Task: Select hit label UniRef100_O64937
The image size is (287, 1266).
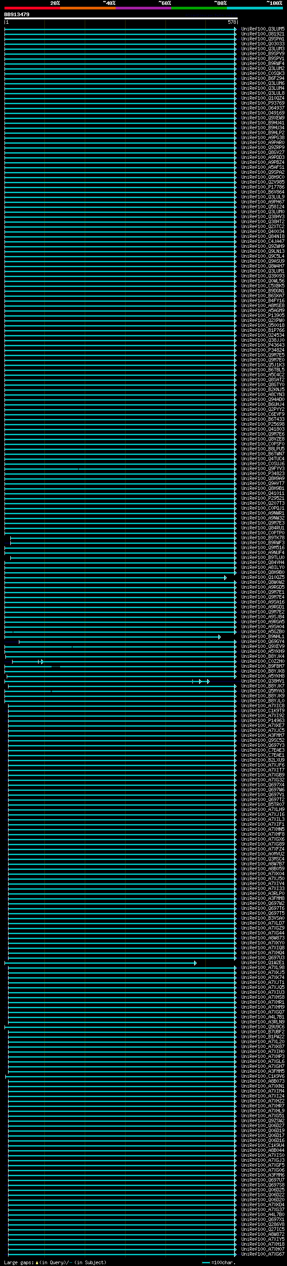Action: click(262, 108)
